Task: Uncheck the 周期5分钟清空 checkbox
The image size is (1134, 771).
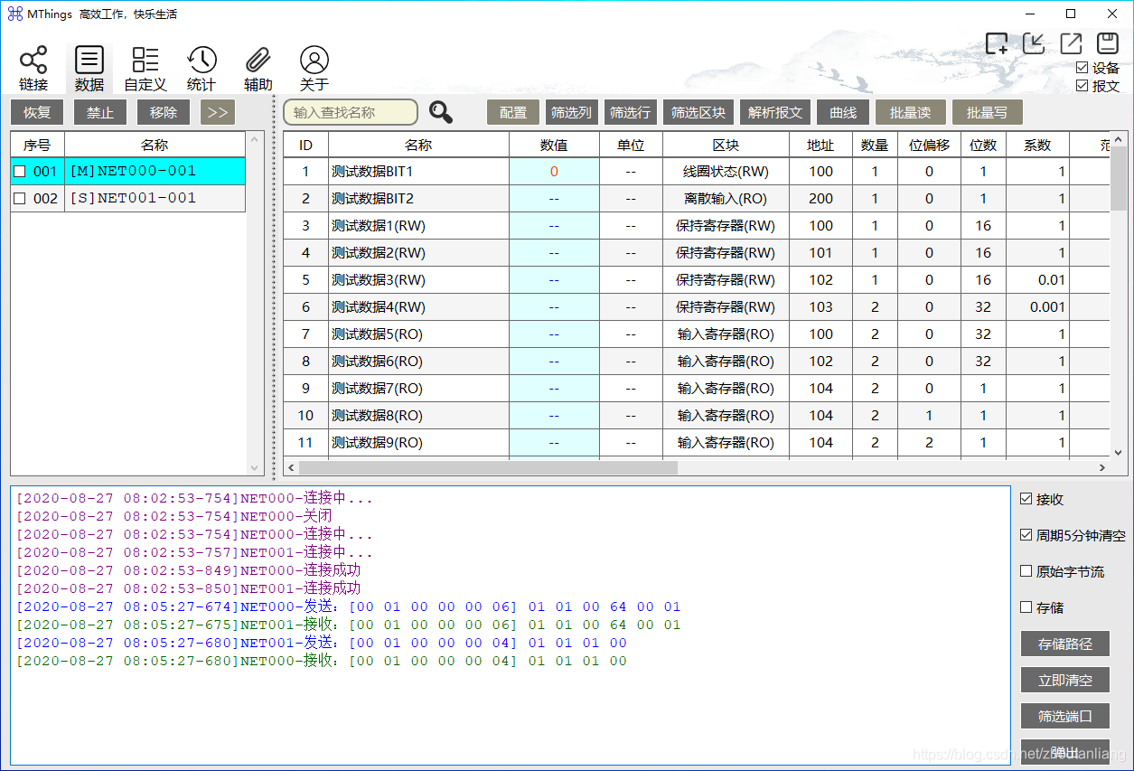Action: click(x=1026, y=535)
